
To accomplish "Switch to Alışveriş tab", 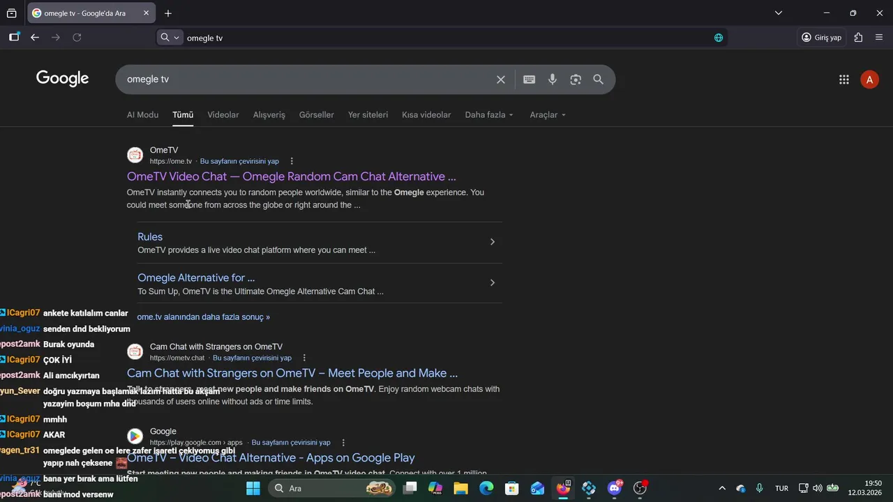I will [269, 115].
